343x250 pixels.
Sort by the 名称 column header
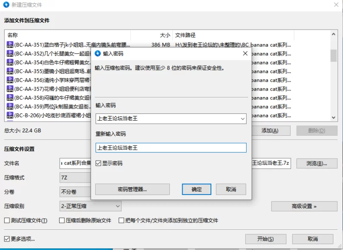point(67,35)
